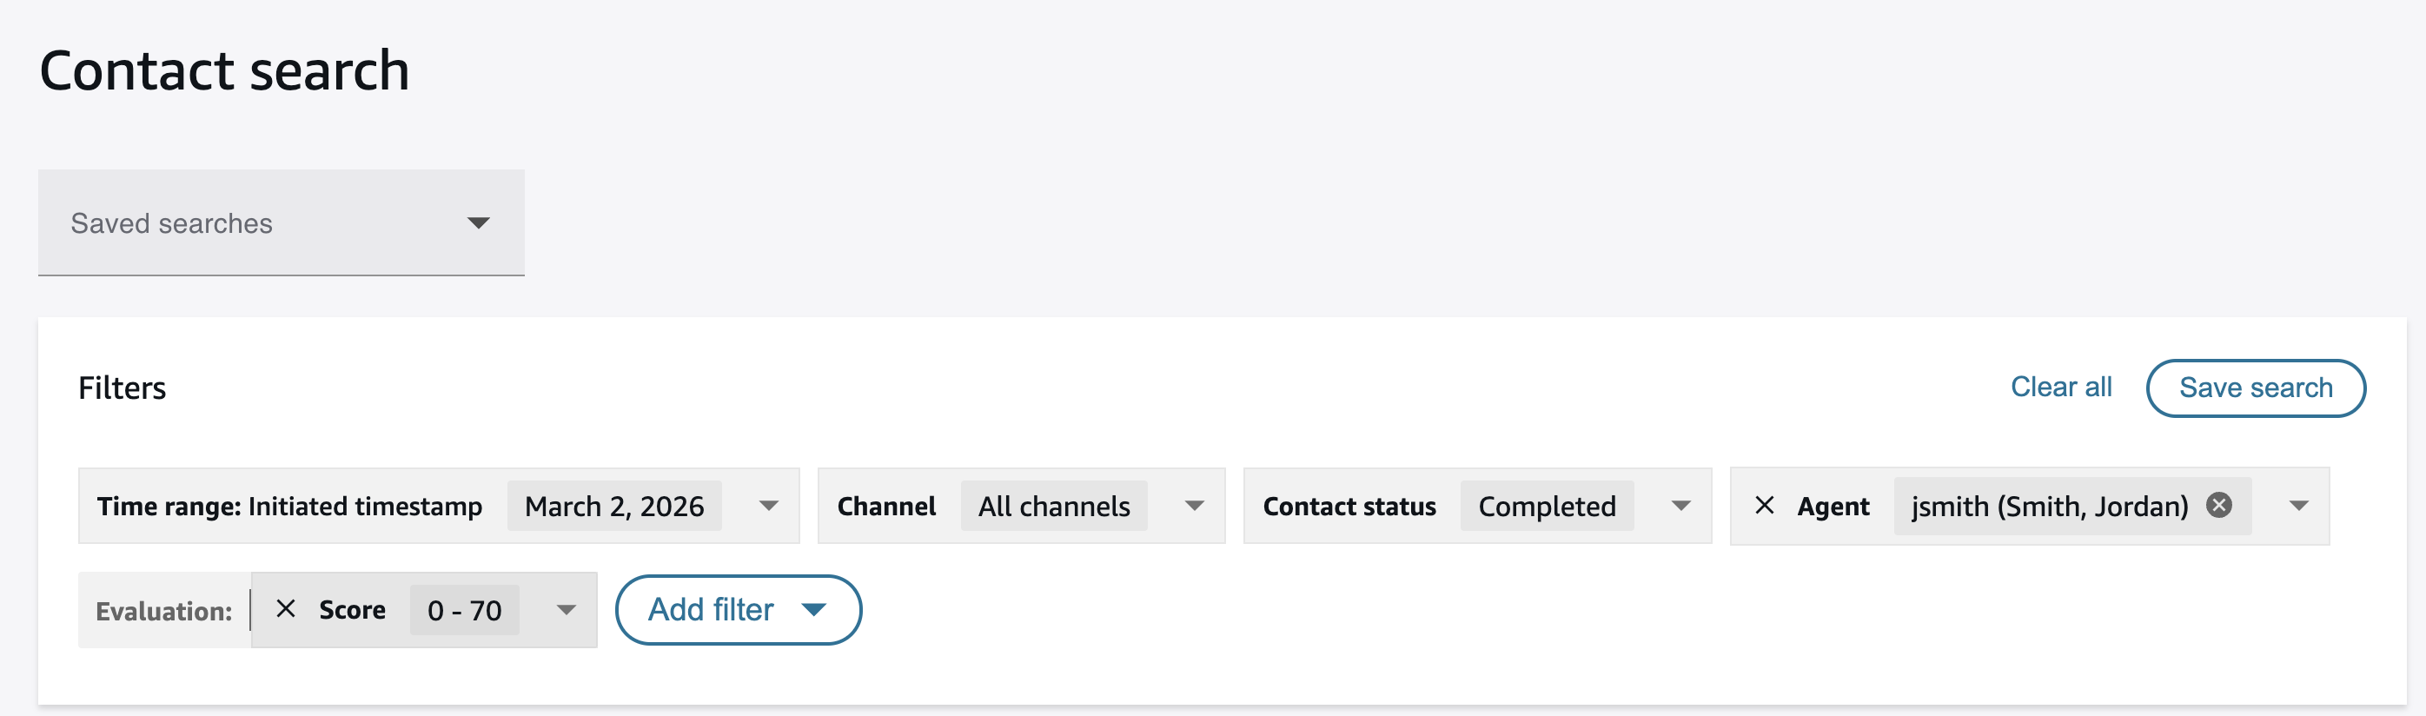Screen dimensions: 2426x716
Task: Click the All channels value
Action: pyautogui.click(x=1053, y=506)
